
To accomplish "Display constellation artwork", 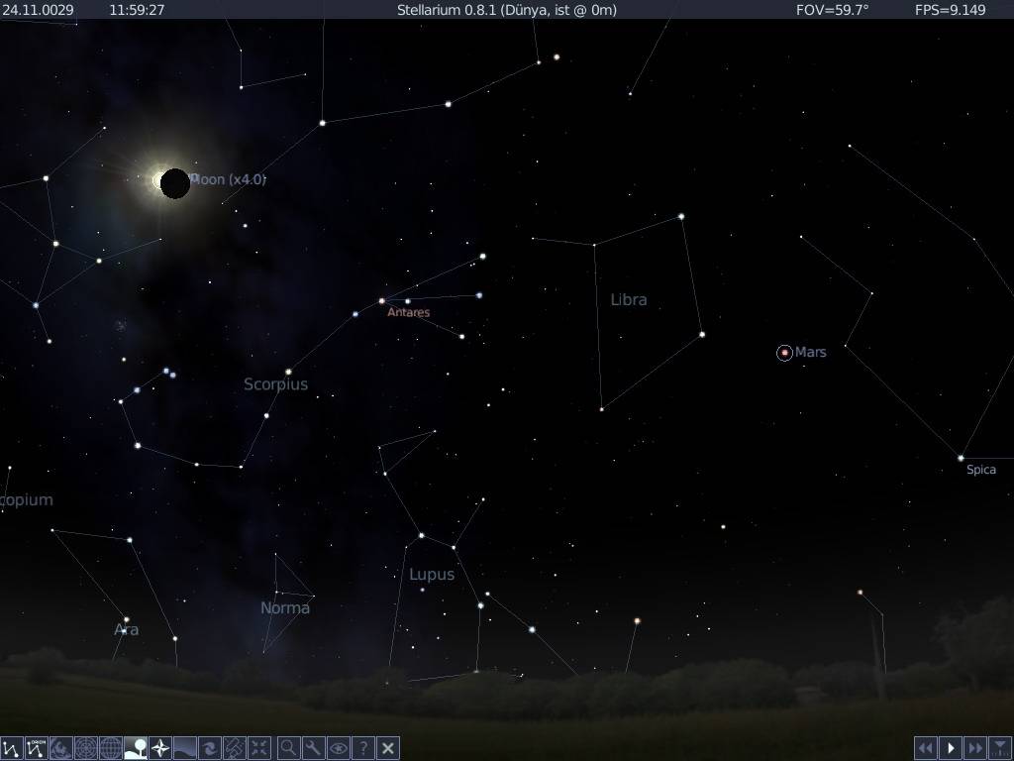I will click(x=61, y=747).
